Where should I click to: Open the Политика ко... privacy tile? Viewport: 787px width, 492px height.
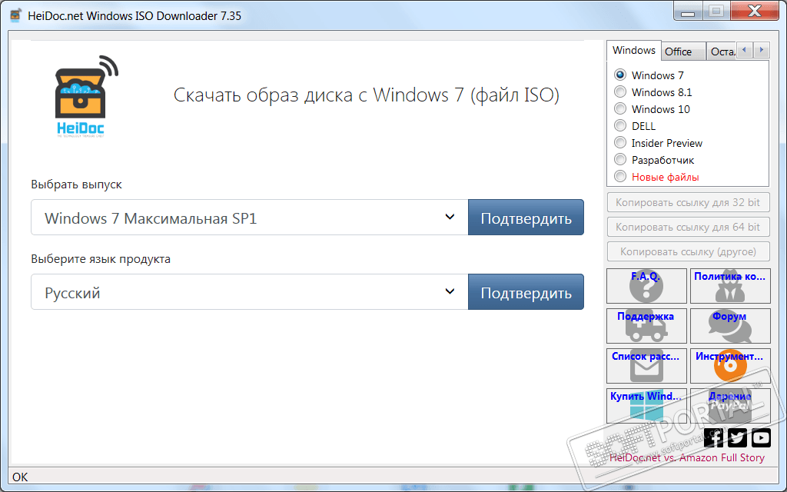click(730, 286)
